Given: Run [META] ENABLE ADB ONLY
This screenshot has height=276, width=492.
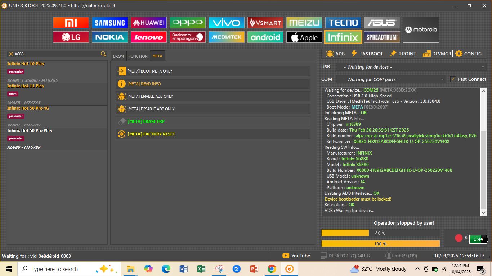Looking at the screenshot, I should tap(213, 96).
